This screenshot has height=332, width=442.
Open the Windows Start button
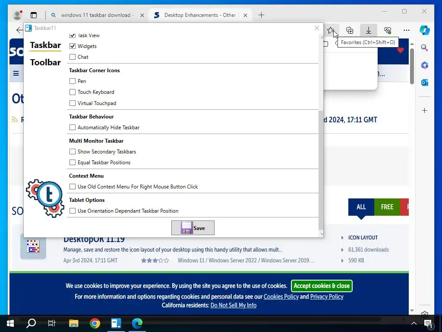(10, 323)
